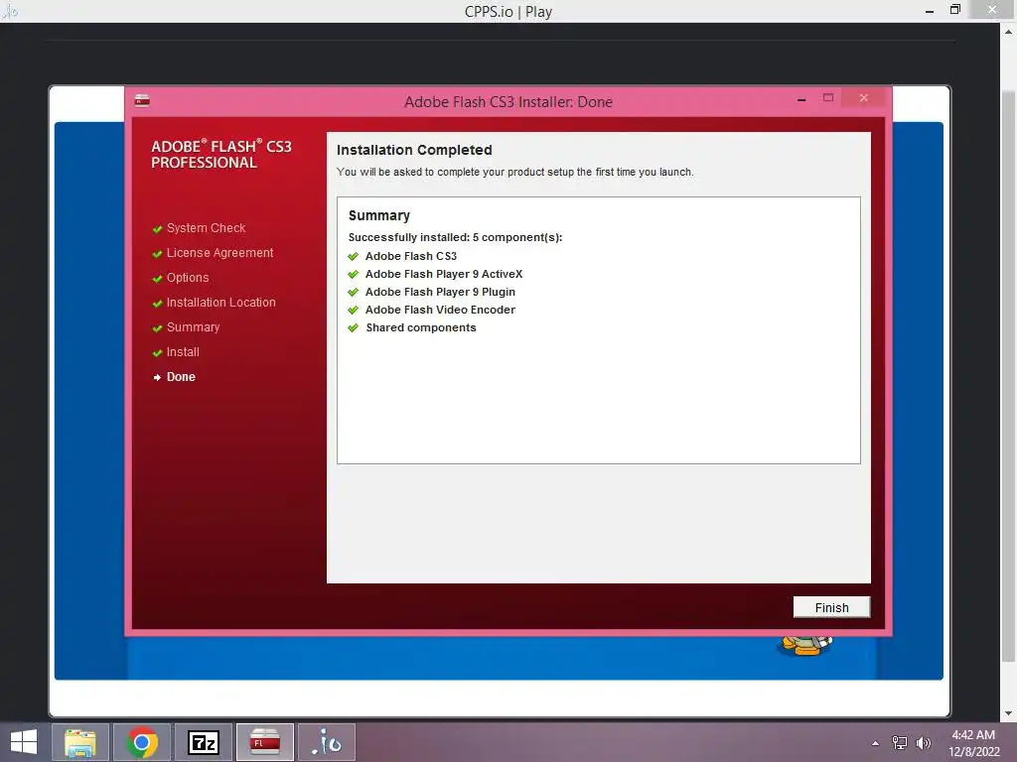This screenshot has width=1017, height=762.
Task: Click the scrollbar up arrow in CPPS.io
Action: [x=1009, y=31]
